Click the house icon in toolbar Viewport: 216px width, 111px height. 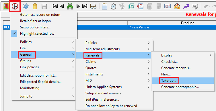tap(177, 6)
